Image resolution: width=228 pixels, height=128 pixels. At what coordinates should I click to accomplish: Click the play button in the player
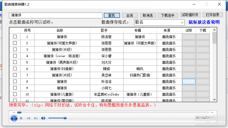(14, 118)
